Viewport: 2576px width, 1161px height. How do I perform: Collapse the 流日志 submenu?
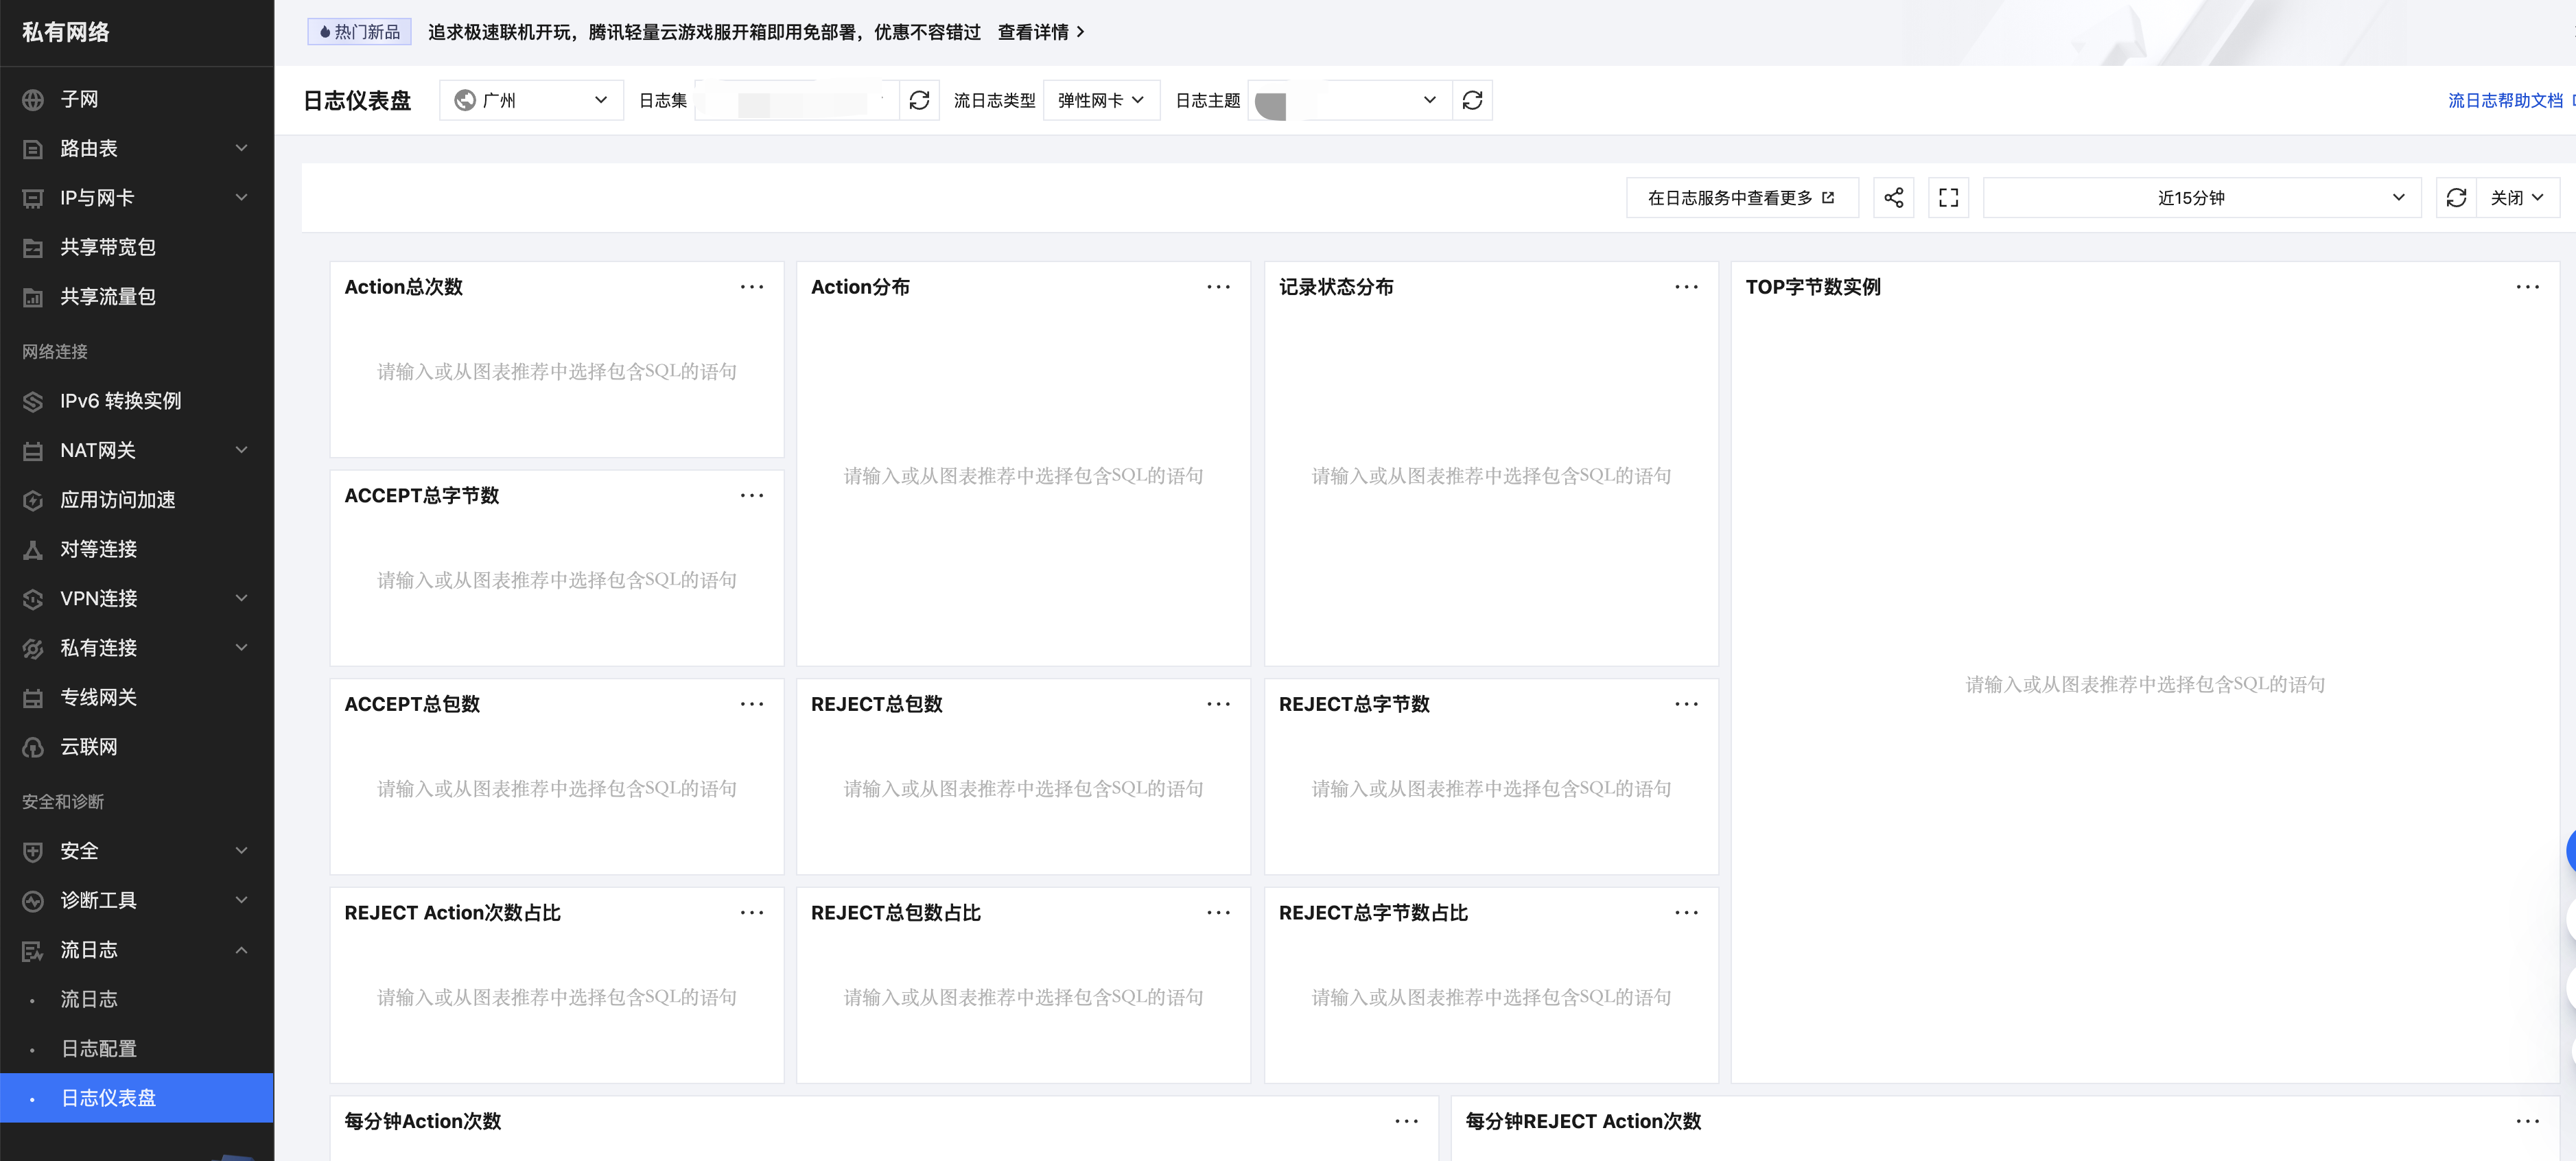pyautogui.click(x=241, y=950)
